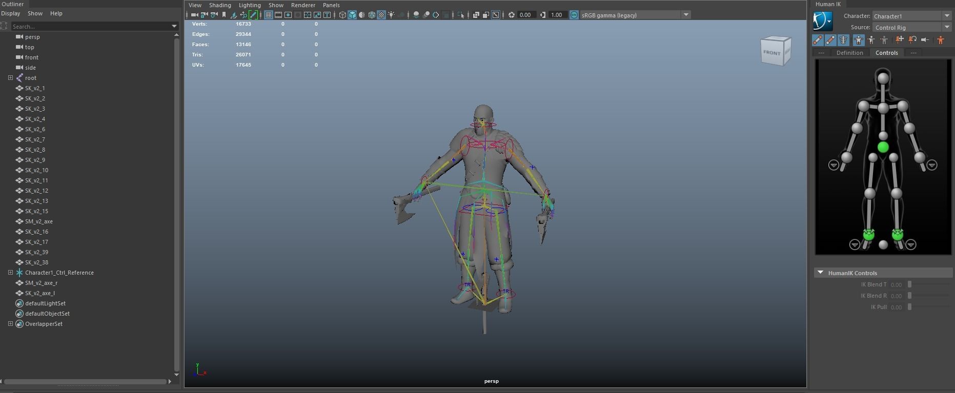Image resolution: width=955 pixels, height=393 pixels.
Task: Open the viewport View menu
Action: (195, 5)
